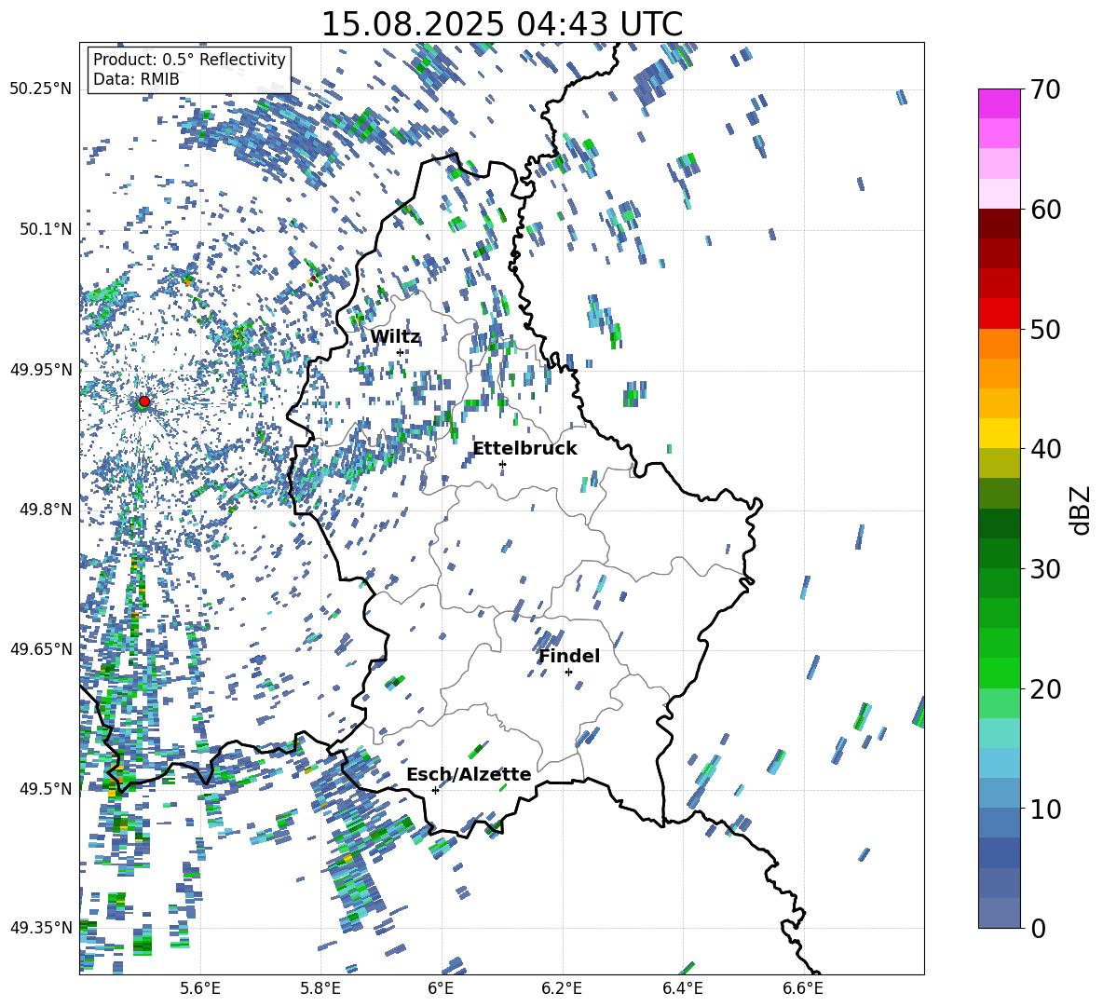Click the Findel station label
This screenshot has height=1007, width=1103.
[x=569, y=656]
